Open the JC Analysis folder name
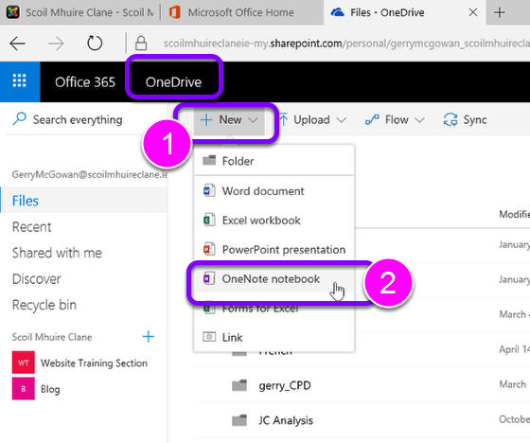 286,420
